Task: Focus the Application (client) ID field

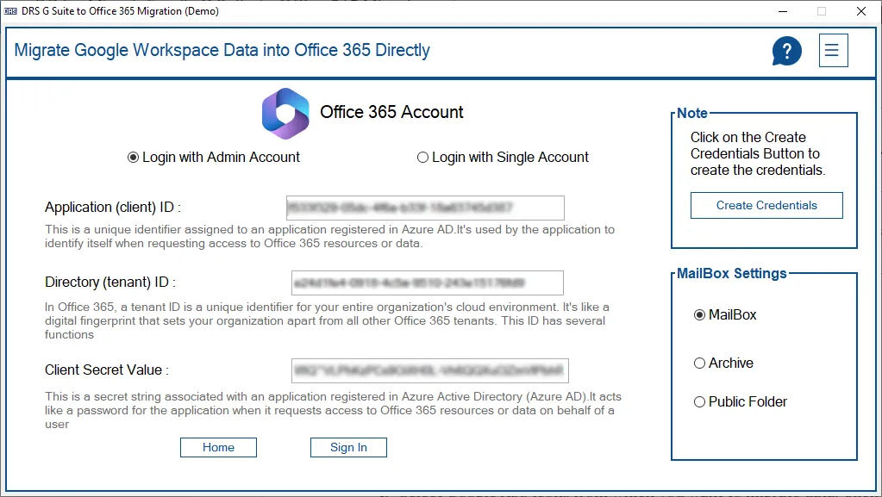Action: pos(425,208)
